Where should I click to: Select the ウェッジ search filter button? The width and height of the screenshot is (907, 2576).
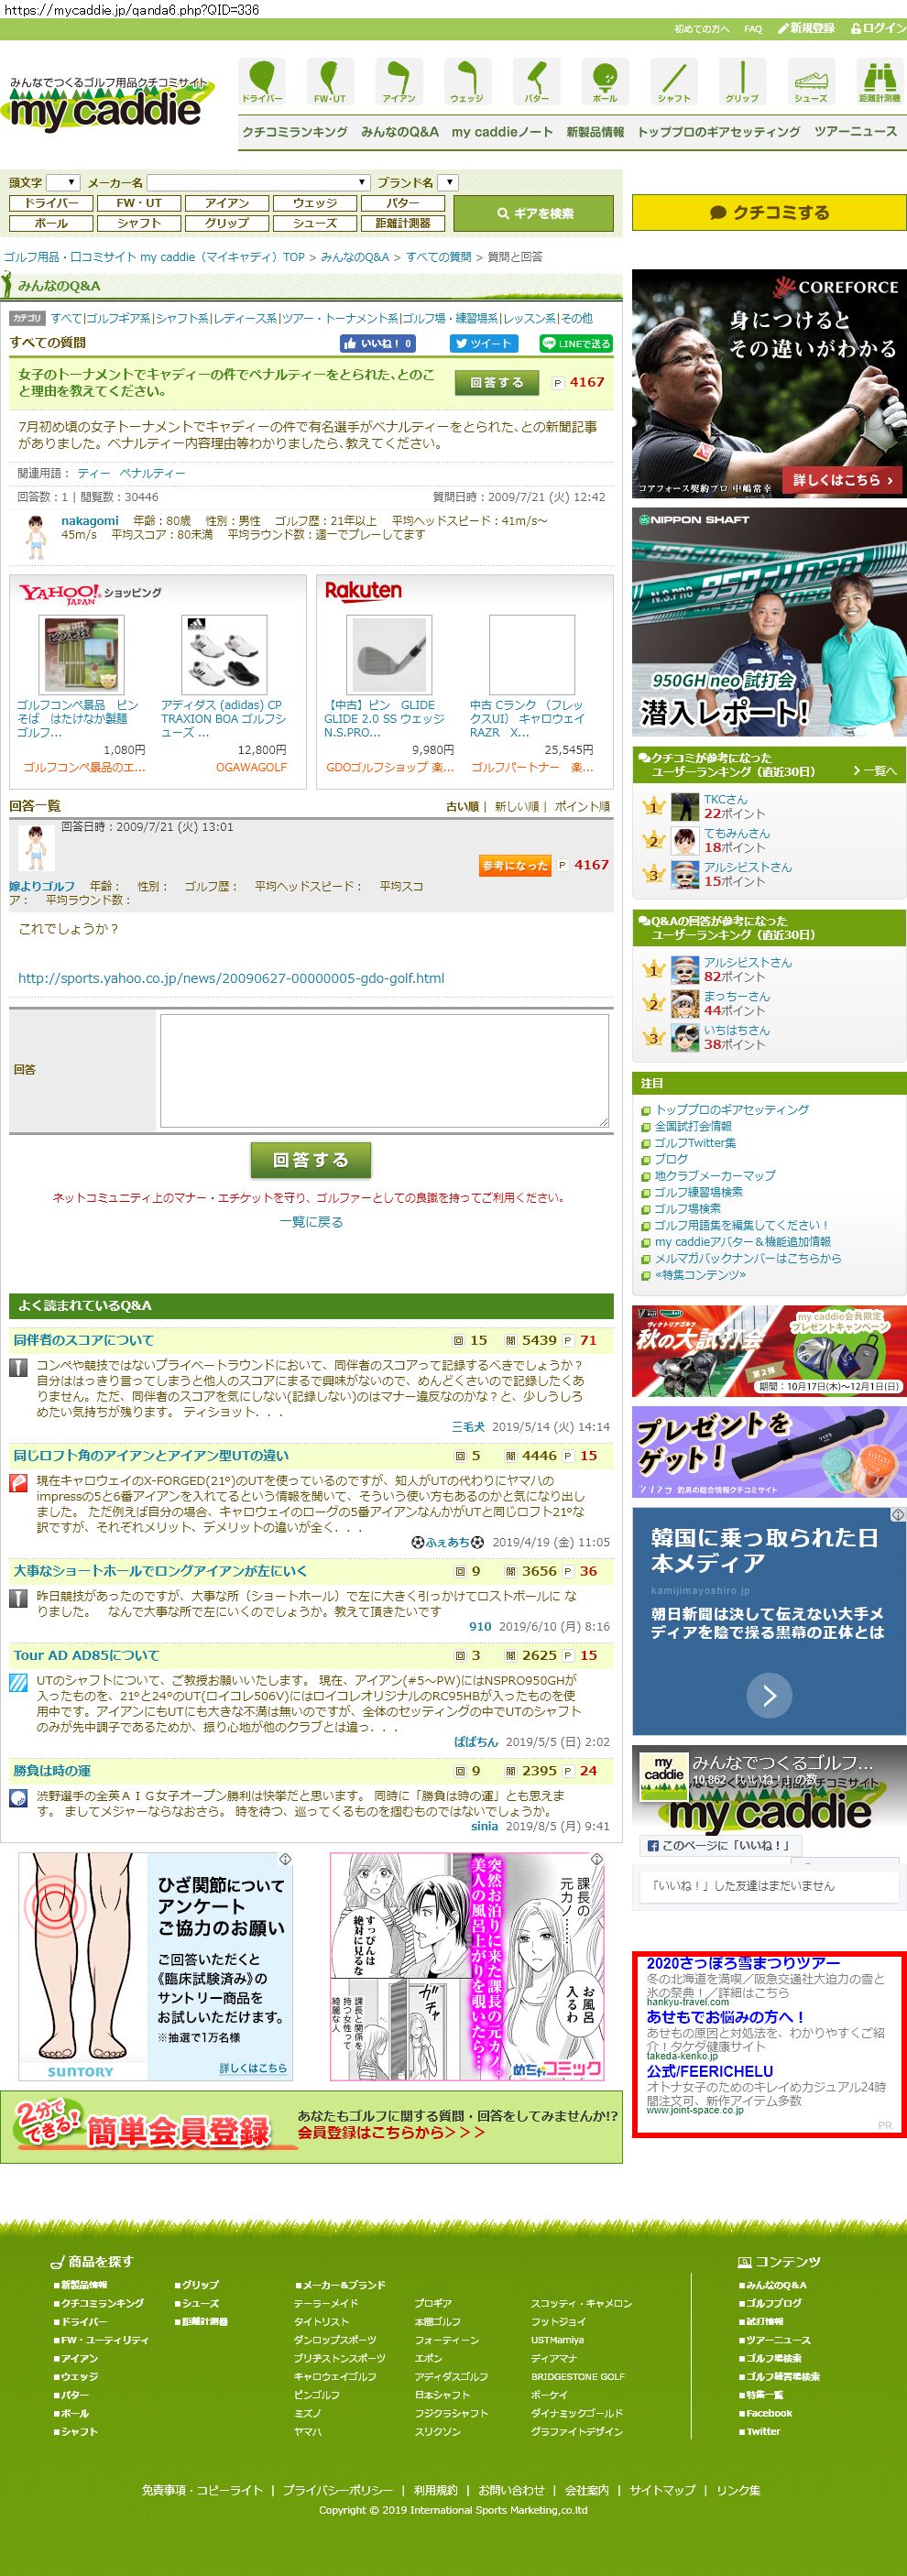[315, 203]
